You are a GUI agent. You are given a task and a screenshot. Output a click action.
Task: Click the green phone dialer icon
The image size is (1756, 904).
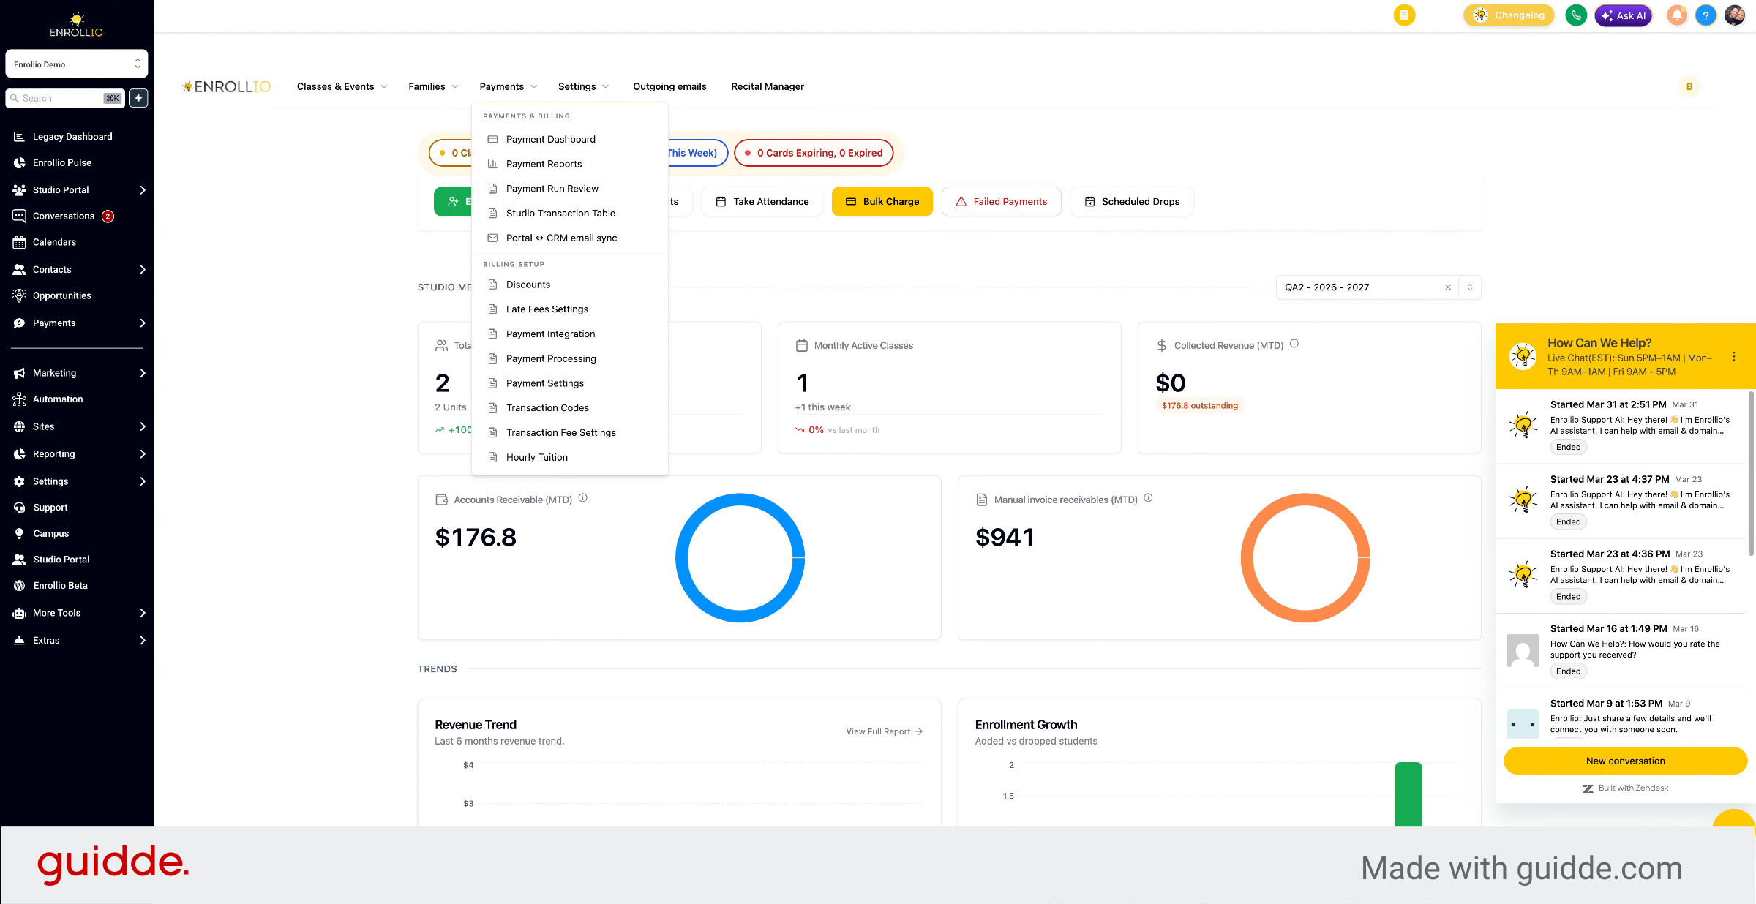click(1575, 15)
